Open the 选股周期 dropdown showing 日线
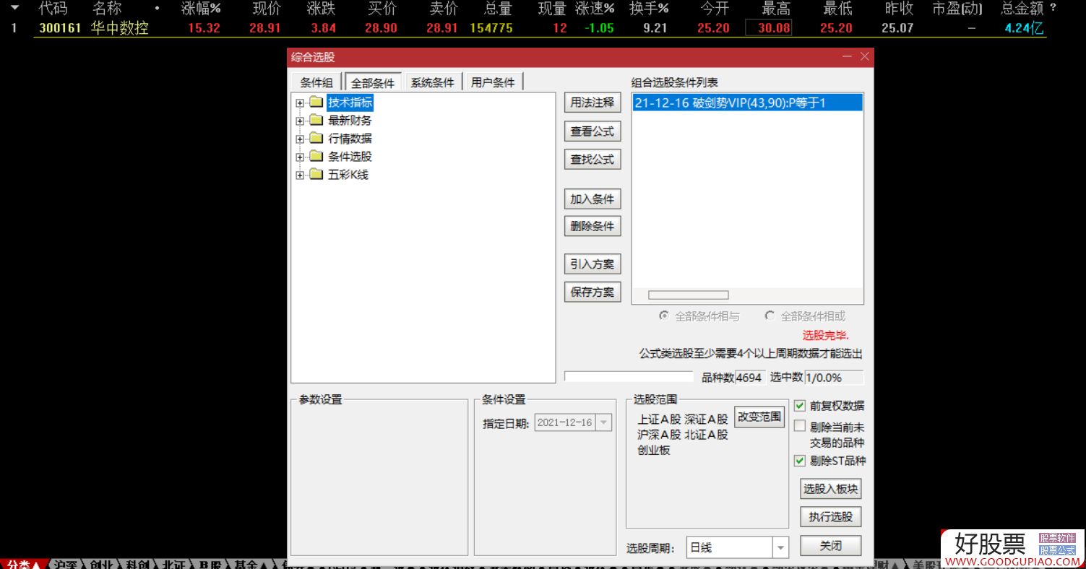The height and width of the screenshot is (569, 1086). pyautogui.click(x=780, y=548)
